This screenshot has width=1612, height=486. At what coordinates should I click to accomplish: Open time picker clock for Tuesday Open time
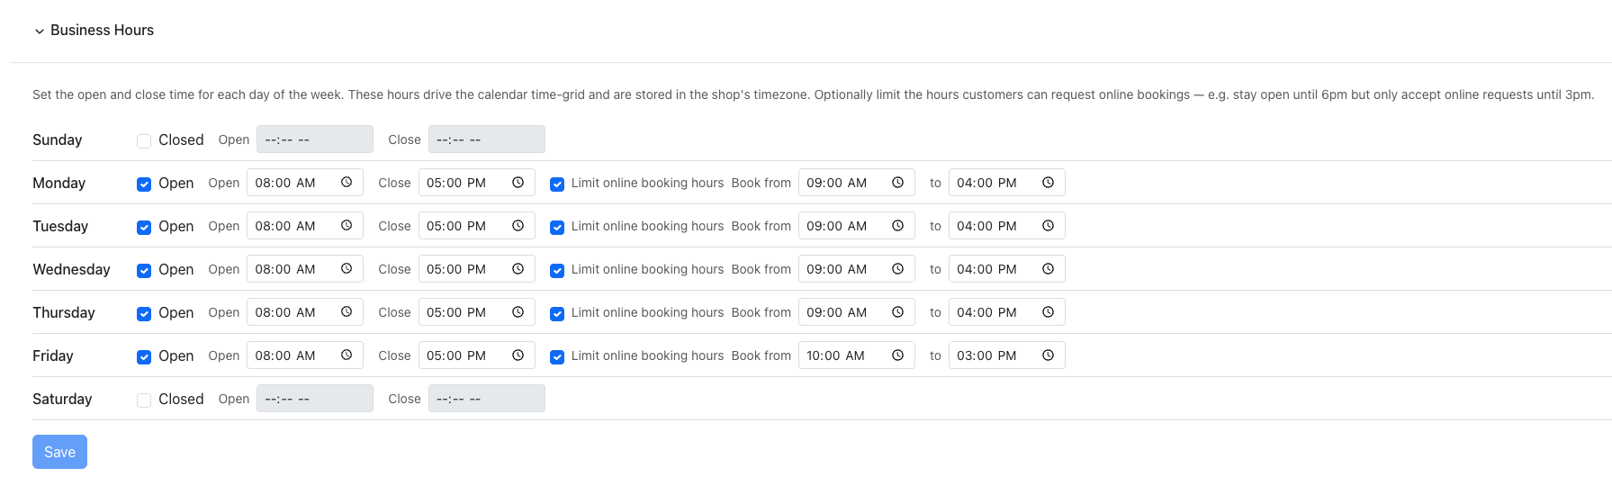tap(347, 226)
